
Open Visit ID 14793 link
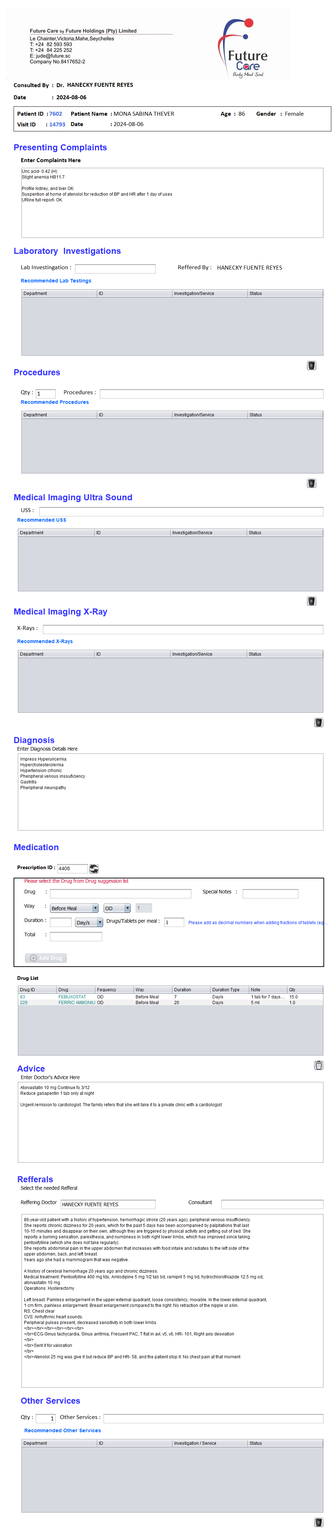(x=57, y=124)
